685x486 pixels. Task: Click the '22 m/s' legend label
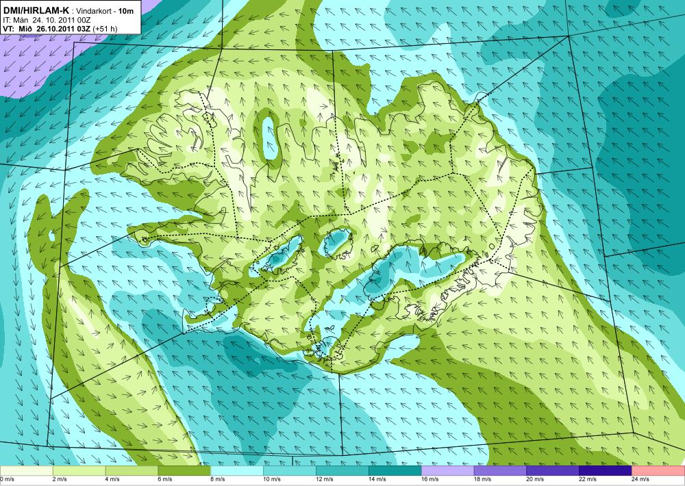588,479
